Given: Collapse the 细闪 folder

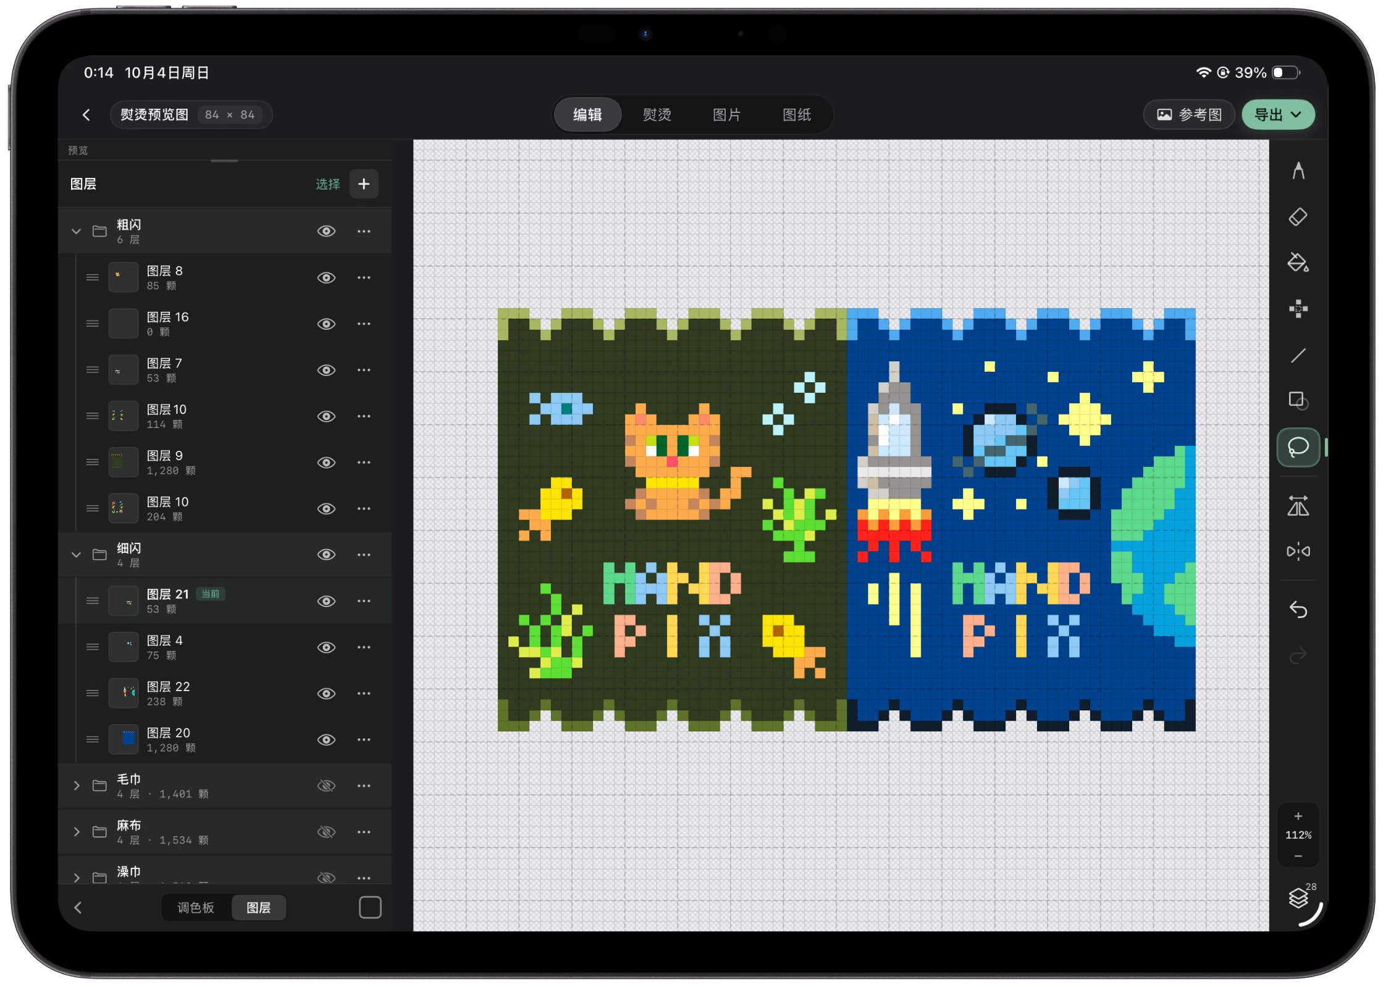Looking at the screenshot, I should coord(76,554).
